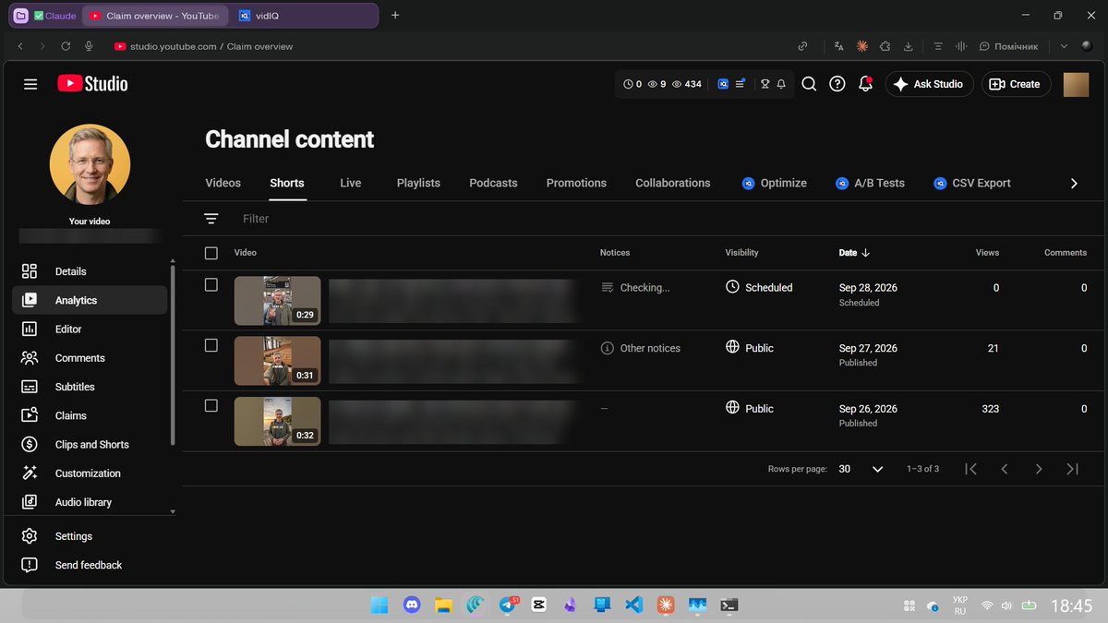
Task: Open Settings gear in the sidebar
Action: (90, 536)
